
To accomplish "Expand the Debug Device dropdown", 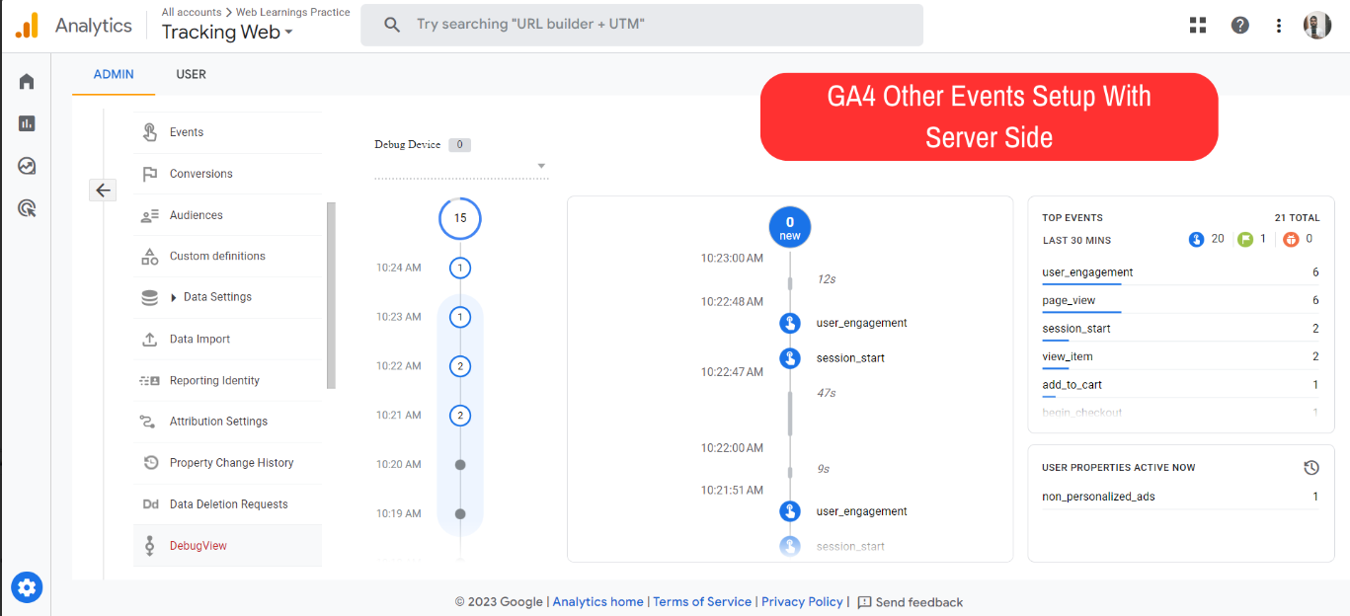I will click(x=541, y=166).
